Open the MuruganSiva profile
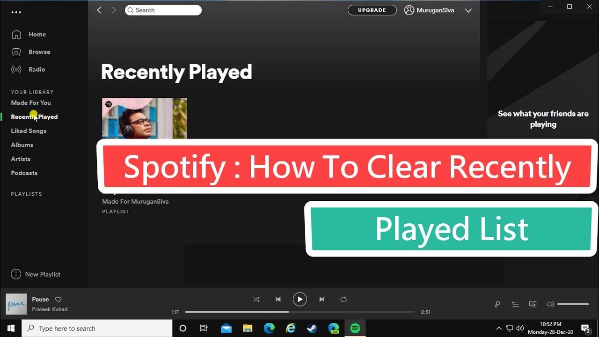The width and height of the screenshot is (599, 337). 429,10
